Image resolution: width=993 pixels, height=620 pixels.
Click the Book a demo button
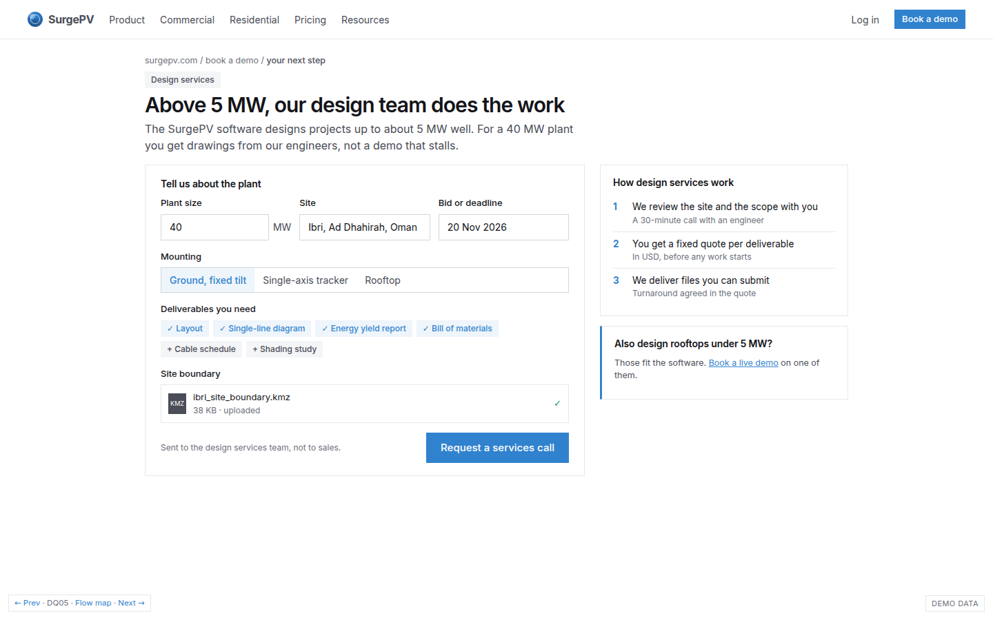[x=930, y=19]
